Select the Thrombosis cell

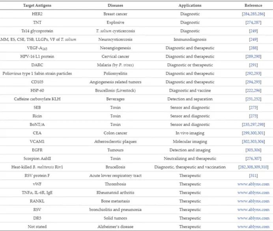[x=116, y=184]
